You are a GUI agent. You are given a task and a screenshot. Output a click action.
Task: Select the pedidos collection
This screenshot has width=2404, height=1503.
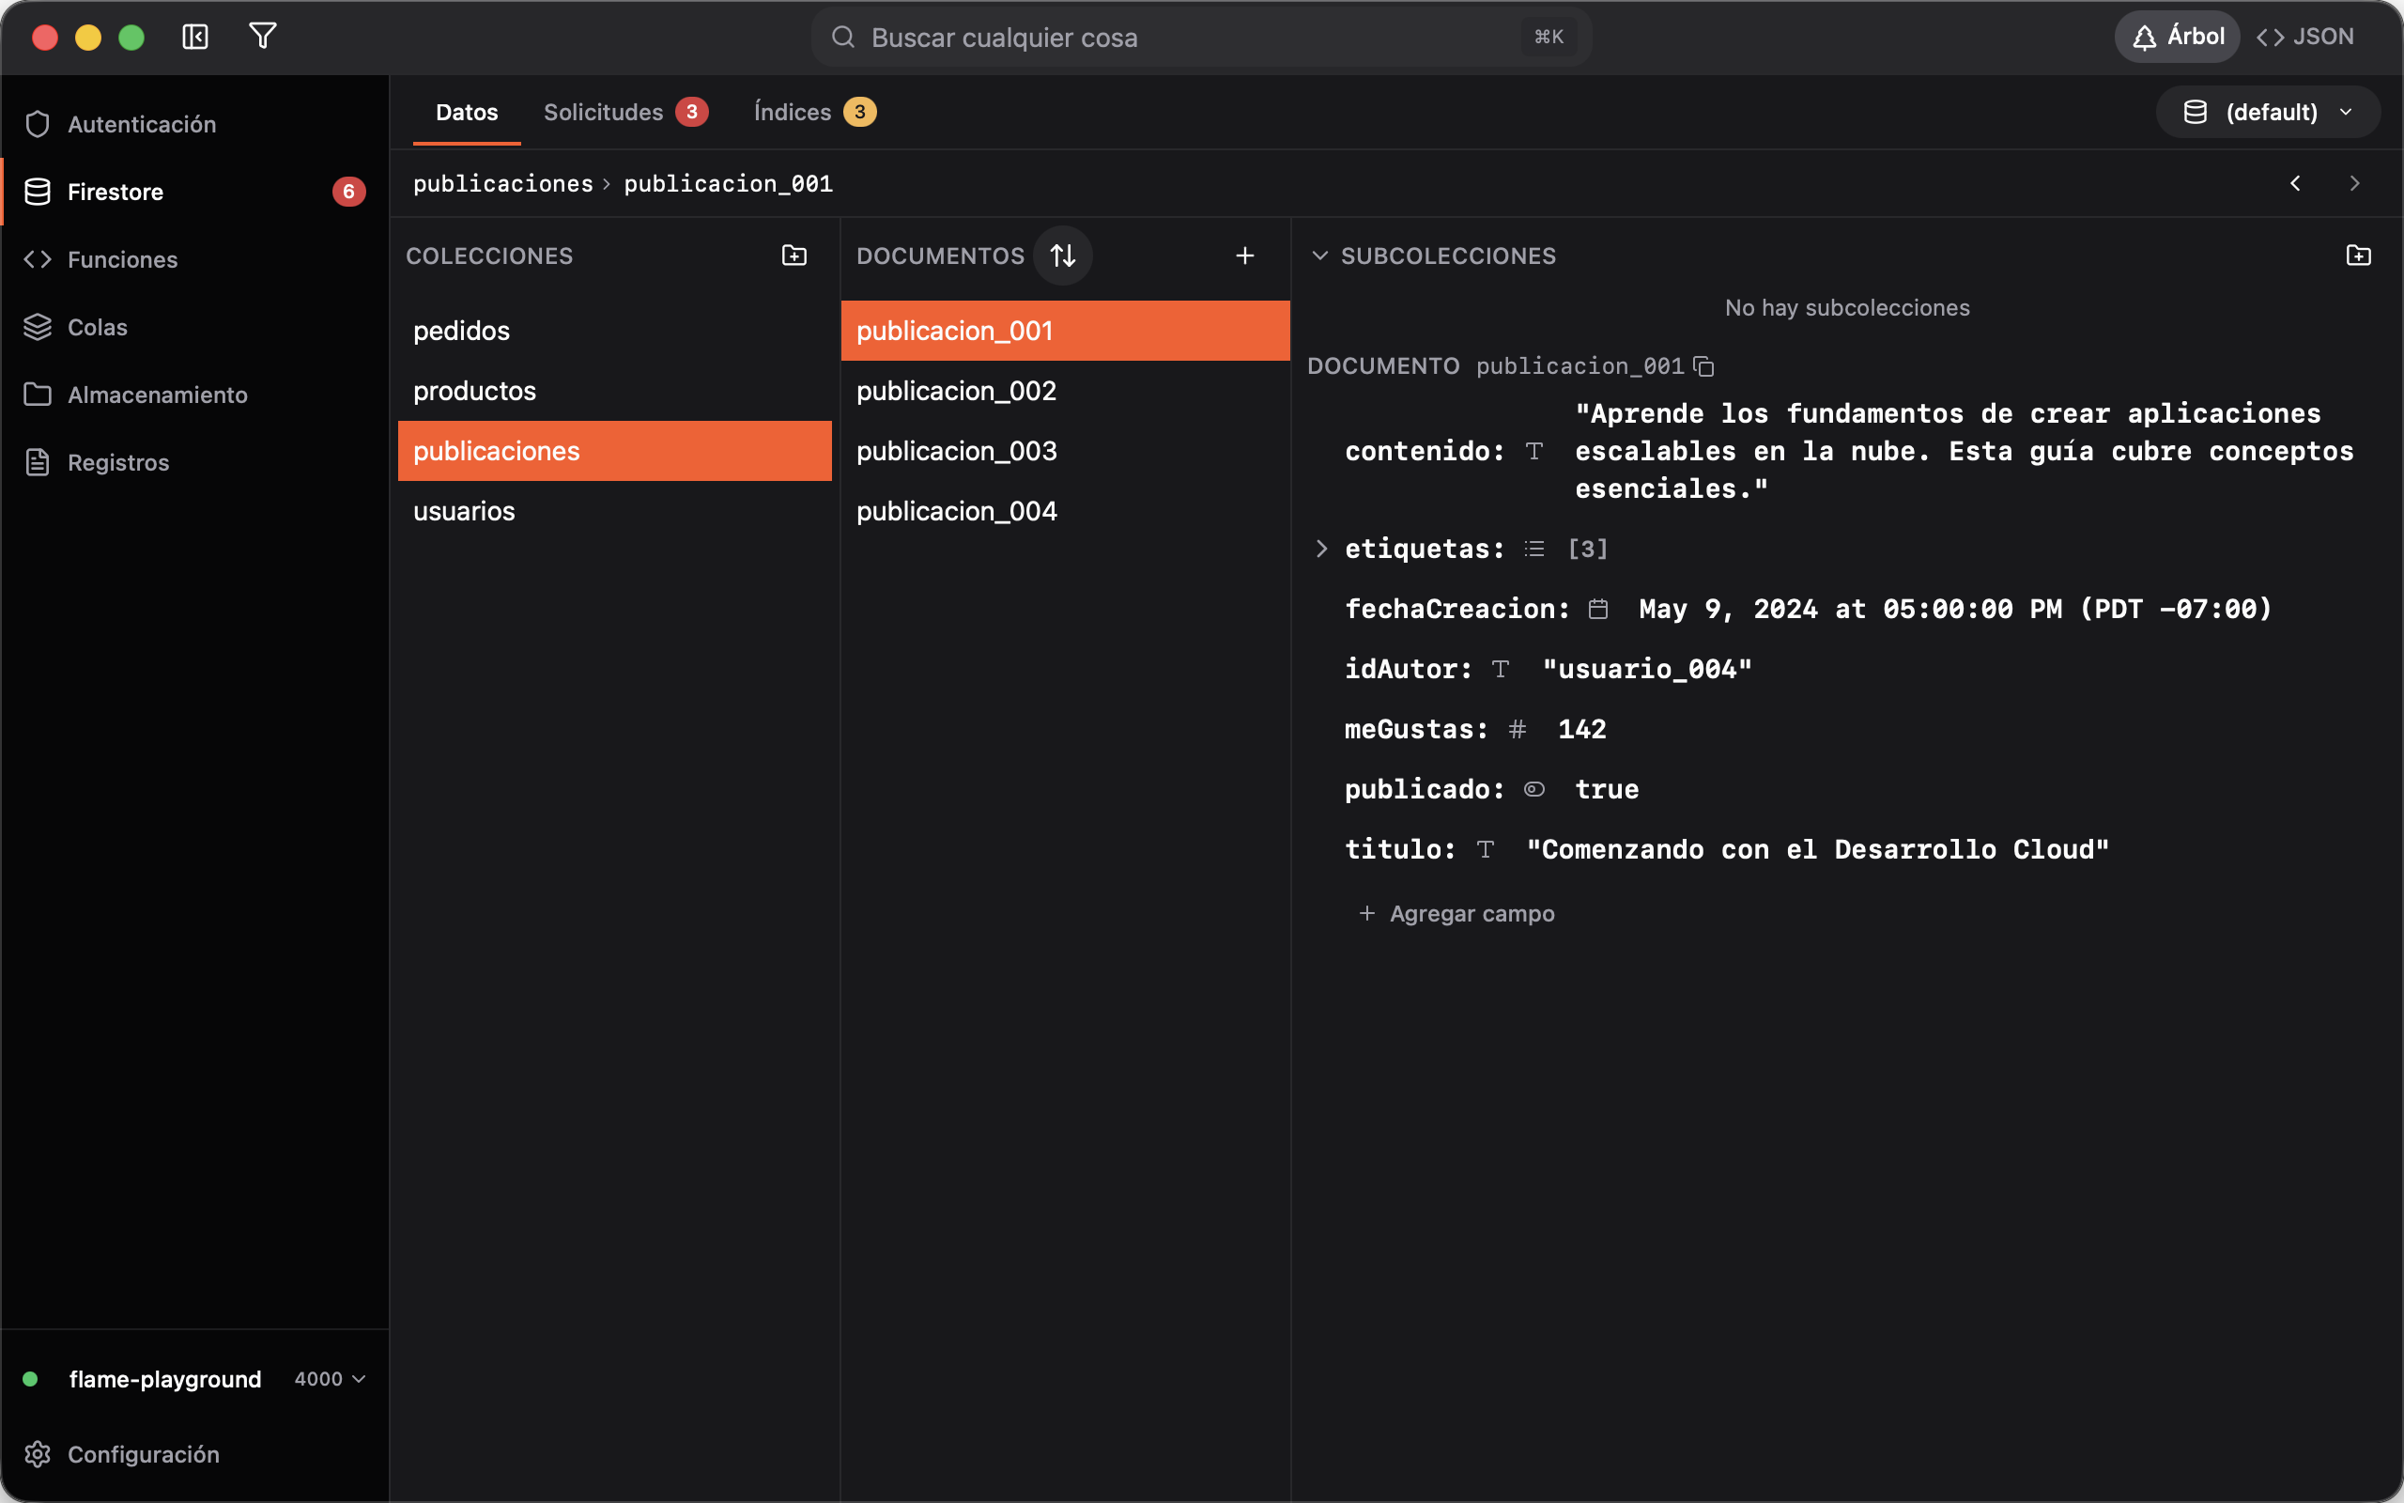pos(615,331)
